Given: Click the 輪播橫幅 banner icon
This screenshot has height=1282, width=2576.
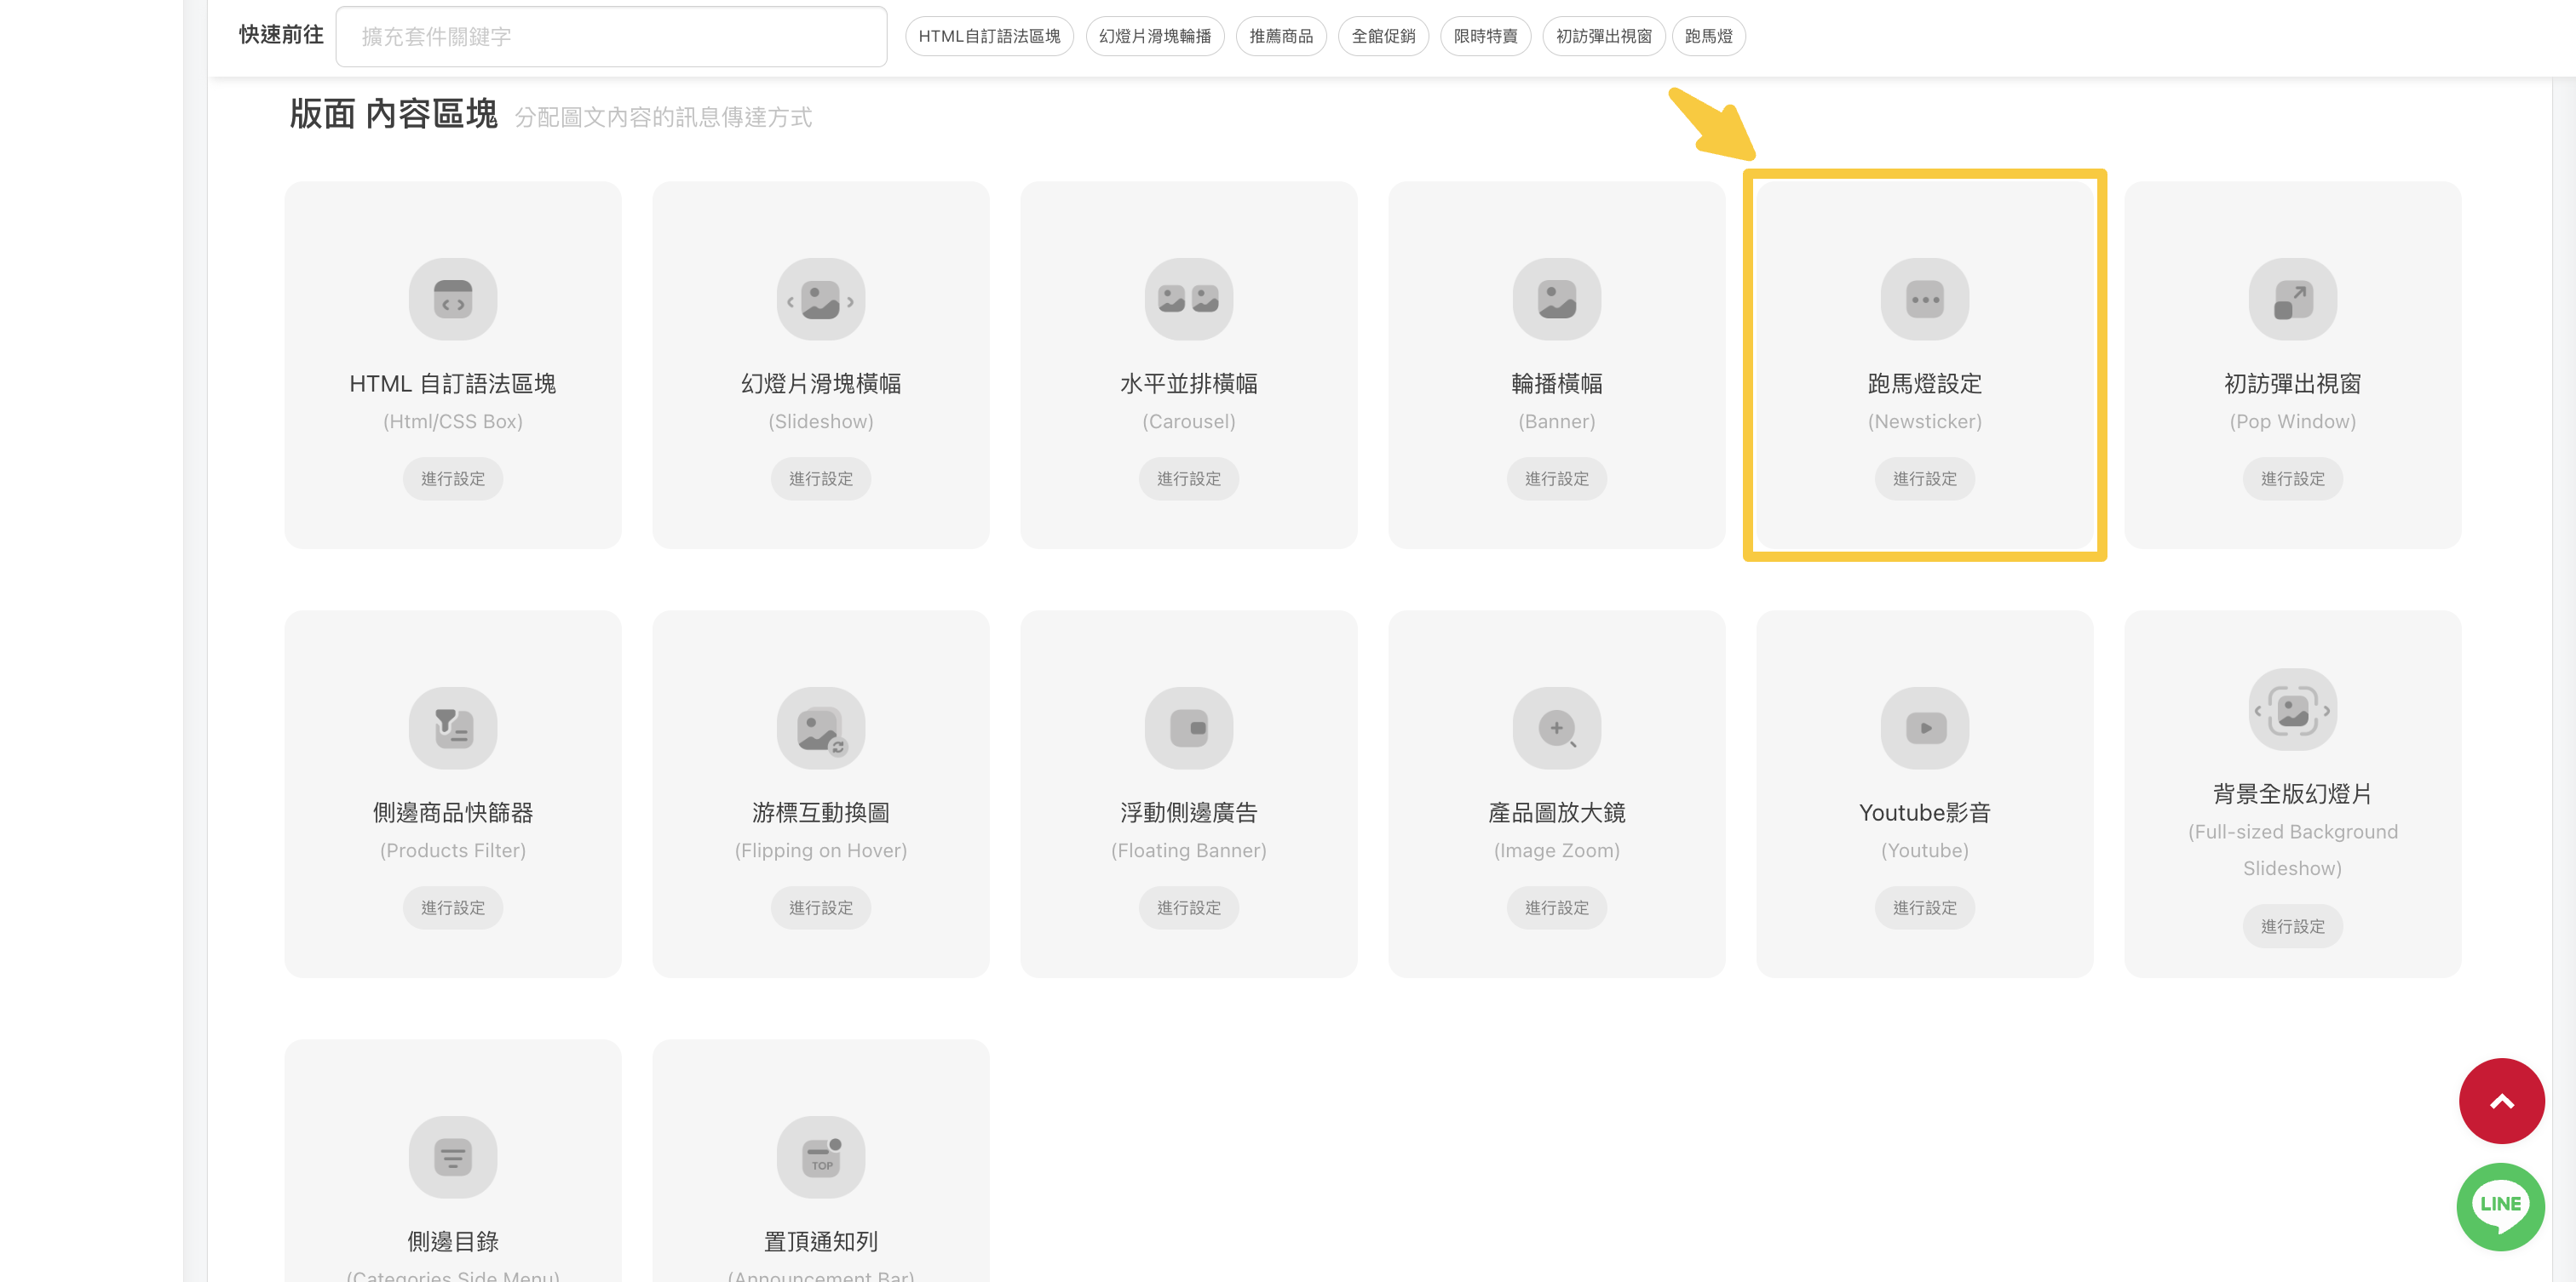Looking at the screenshot, I should pyautogui.click(x=1557, y=299).
